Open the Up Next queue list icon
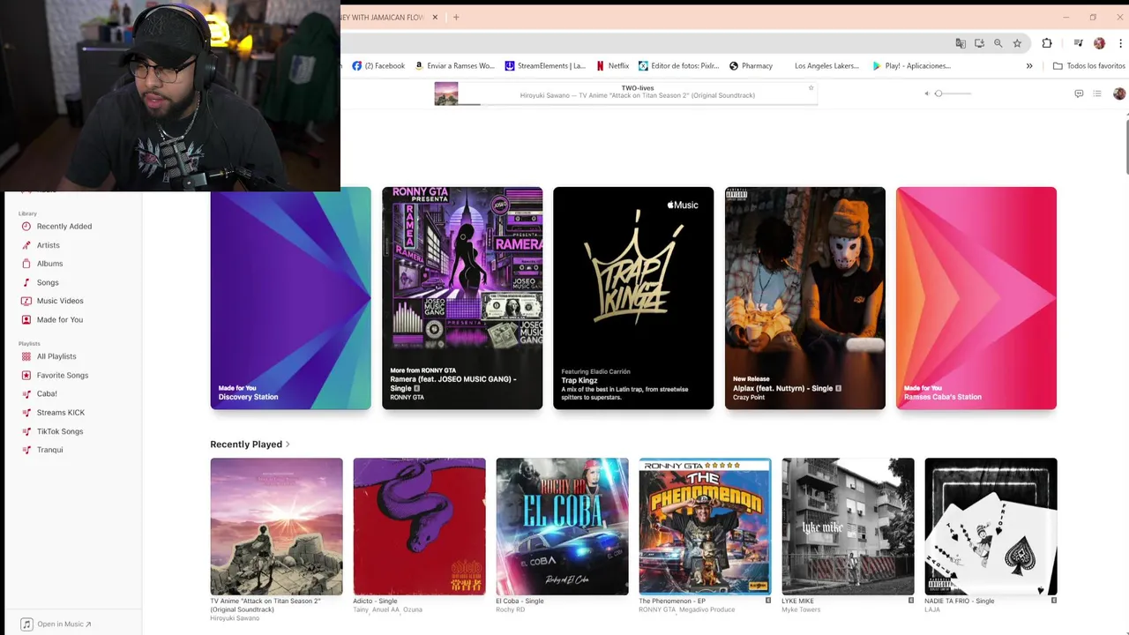This screenshot has width=1129, height=635. pyautogui.click(x=1097, y=93)
